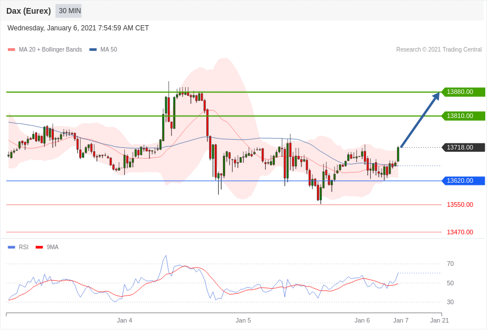487x330 pixels.
Task: Click the pink MA 20 legend color swatch
Action: (x=11, y=50)
